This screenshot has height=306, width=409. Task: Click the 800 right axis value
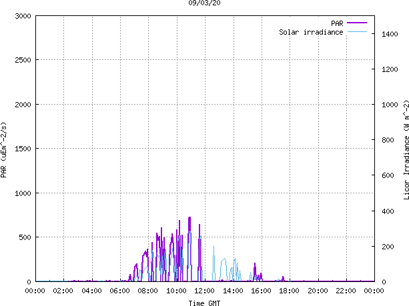pyautogui.click(x=388, y=140)
